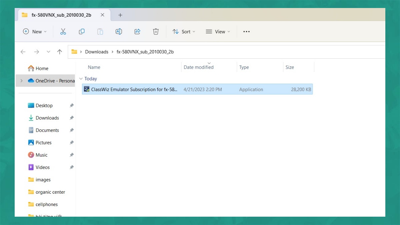Click the Music icon in sidebar

(31, 155)
